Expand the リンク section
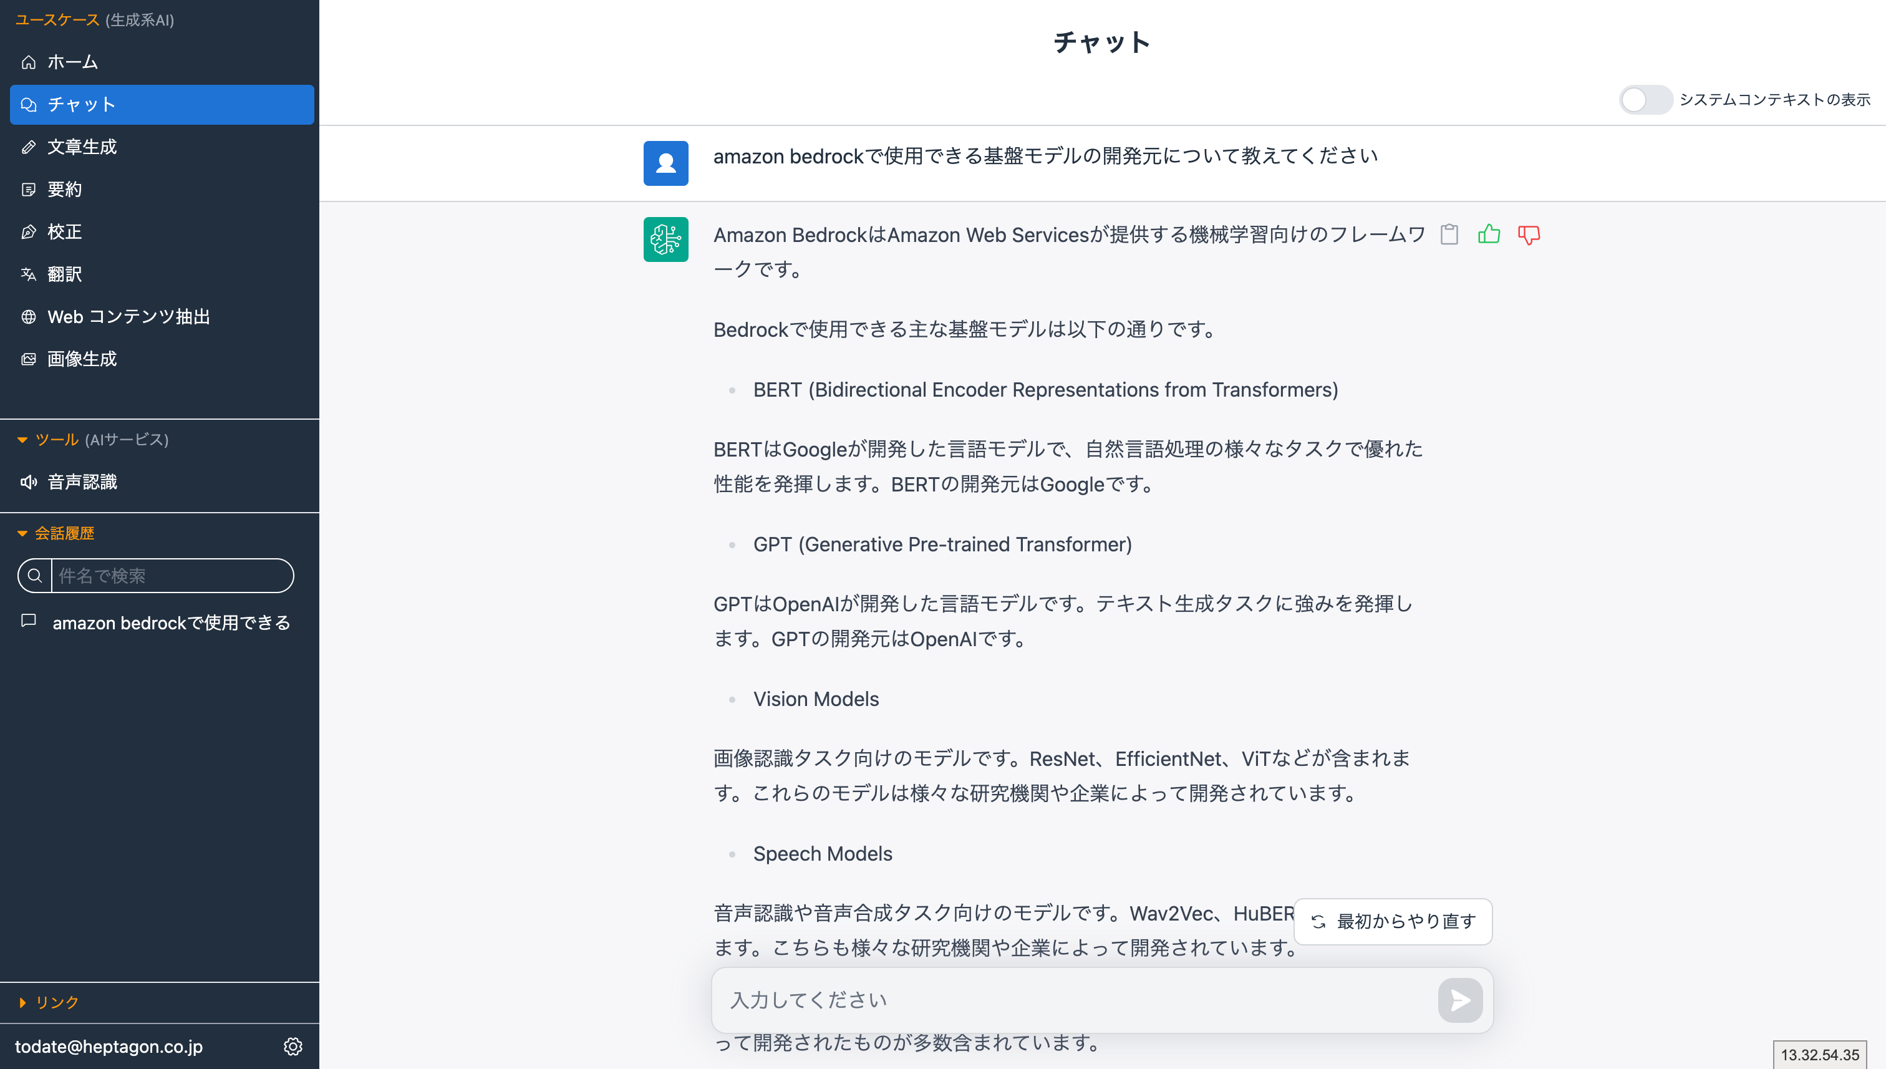1886x1069 pixels. point(22,1002)
